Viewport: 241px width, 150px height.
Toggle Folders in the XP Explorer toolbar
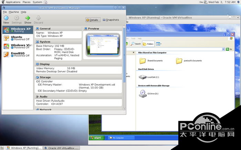point(148,44)
